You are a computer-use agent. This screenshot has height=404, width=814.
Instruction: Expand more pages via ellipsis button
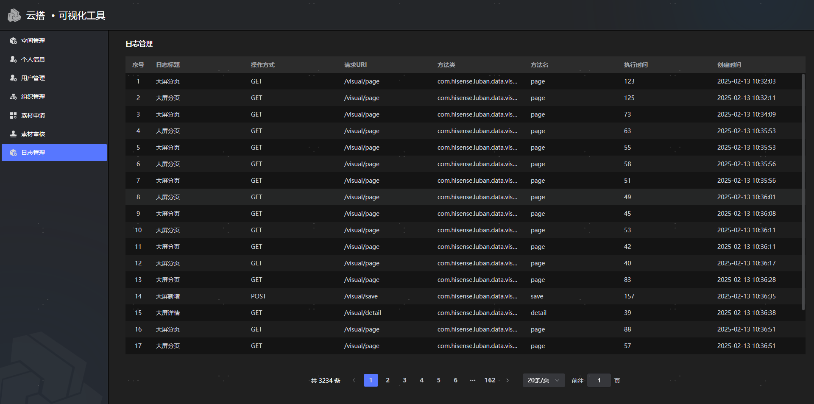tap(472, 380)
